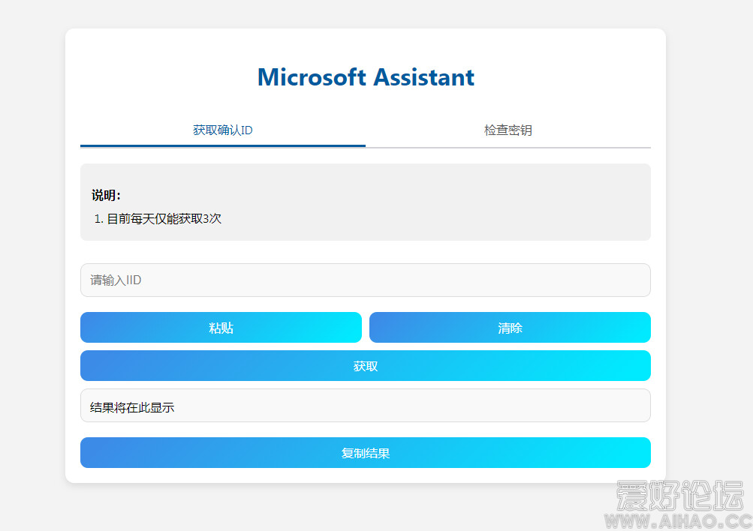Viewport: 753px width, 531px height.
Task: Click the 清除 button
Action: (510, 328)
